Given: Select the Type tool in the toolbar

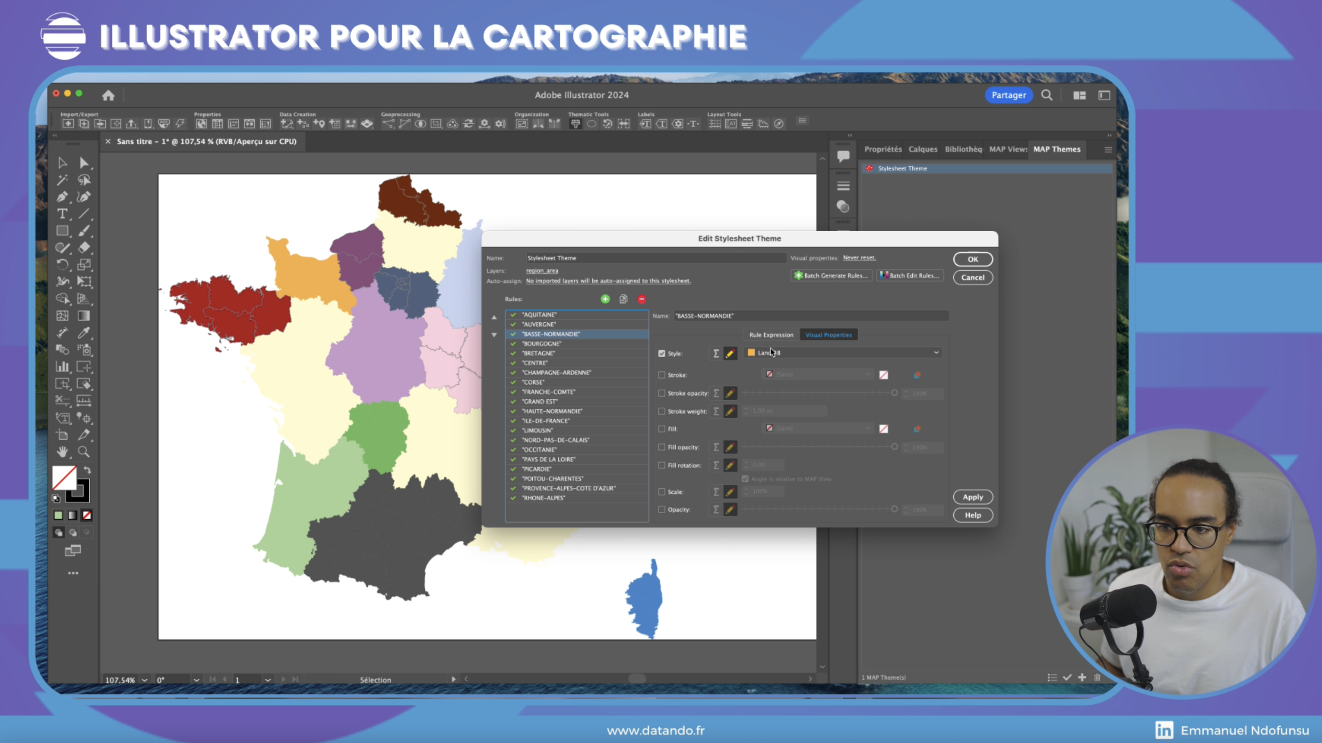Looking at the screenshot, I should coord(63,214).
